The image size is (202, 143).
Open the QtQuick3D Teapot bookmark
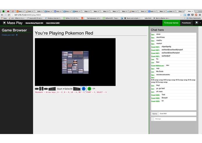point(111,18)
